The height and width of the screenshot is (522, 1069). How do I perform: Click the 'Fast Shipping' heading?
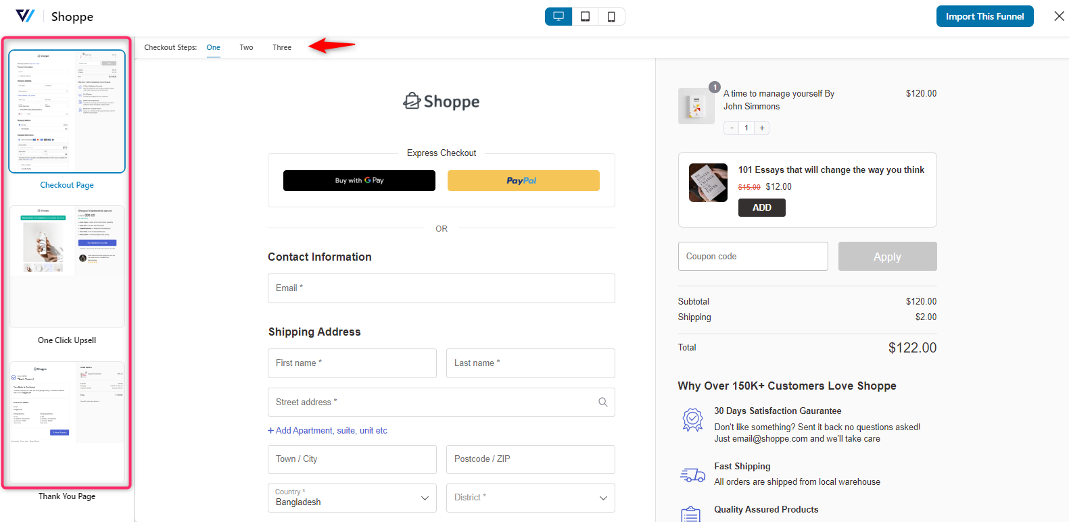(x=742, y=467)
